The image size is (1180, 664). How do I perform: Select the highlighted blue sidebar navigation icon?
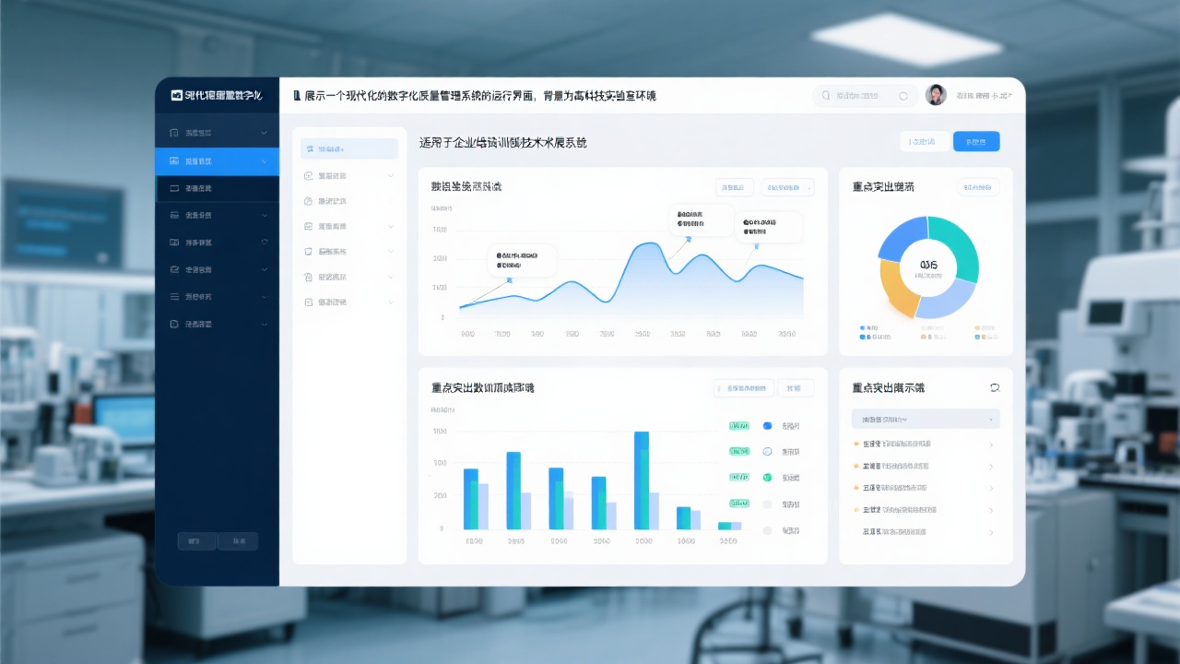(x=172, y=160)
